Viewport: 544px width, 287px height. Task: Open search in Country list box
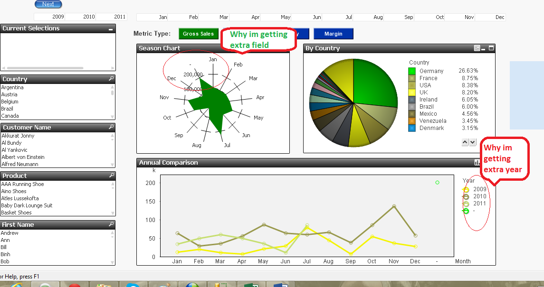[x=111, y=79]
